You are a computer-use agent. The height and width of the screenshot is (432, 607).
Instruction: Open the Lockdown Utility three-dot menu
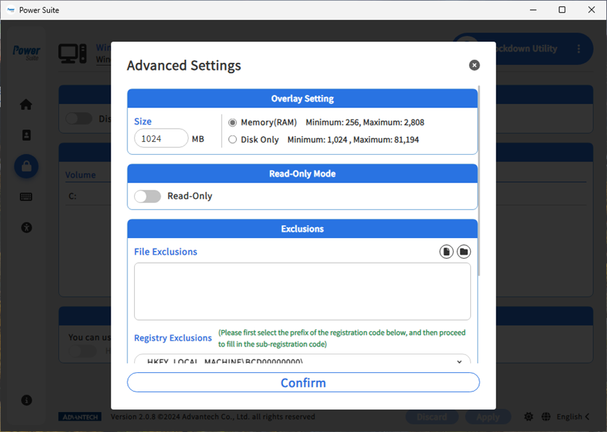[578, 48]
